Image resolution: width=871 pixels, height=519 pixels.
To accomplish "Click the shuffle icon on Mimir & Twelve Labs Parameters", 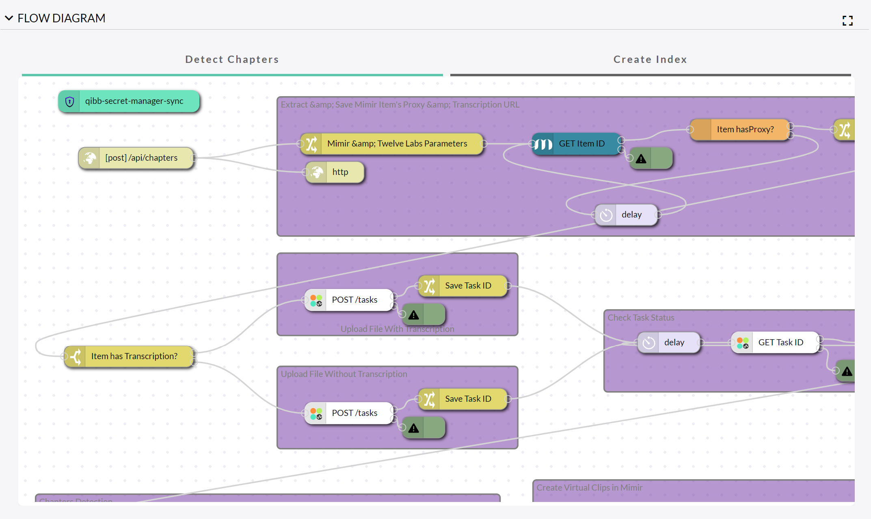I will click(311, 144).
